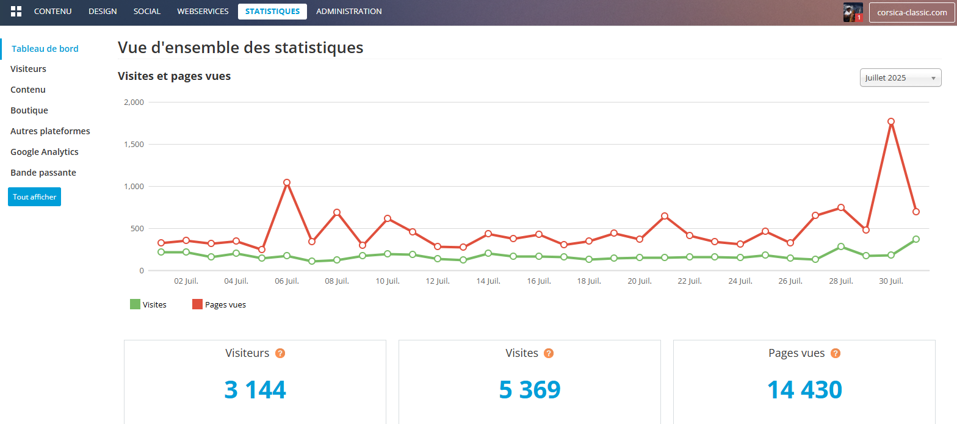The width and height of the screenshot is (957, 424).
Task: Open the CONTENU menu
Action: [52, 12]
